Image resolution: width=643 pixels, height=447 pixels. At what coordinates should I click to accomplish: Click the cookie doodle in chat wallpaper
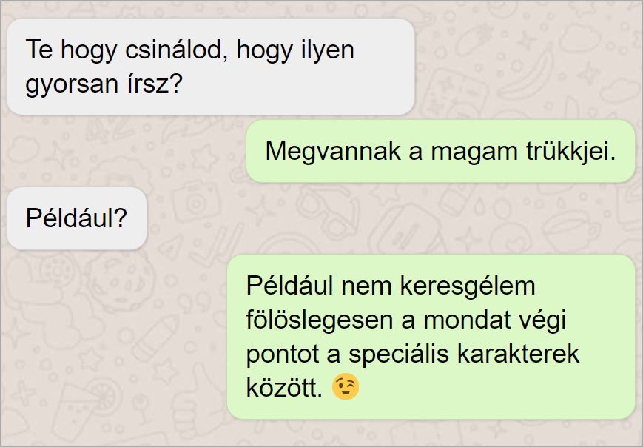(122, 283)
